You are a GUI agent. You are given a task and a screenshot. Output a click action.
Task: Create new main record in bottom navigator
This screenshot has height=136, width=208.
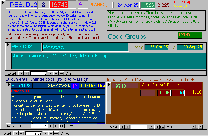(x=56, y=133)
